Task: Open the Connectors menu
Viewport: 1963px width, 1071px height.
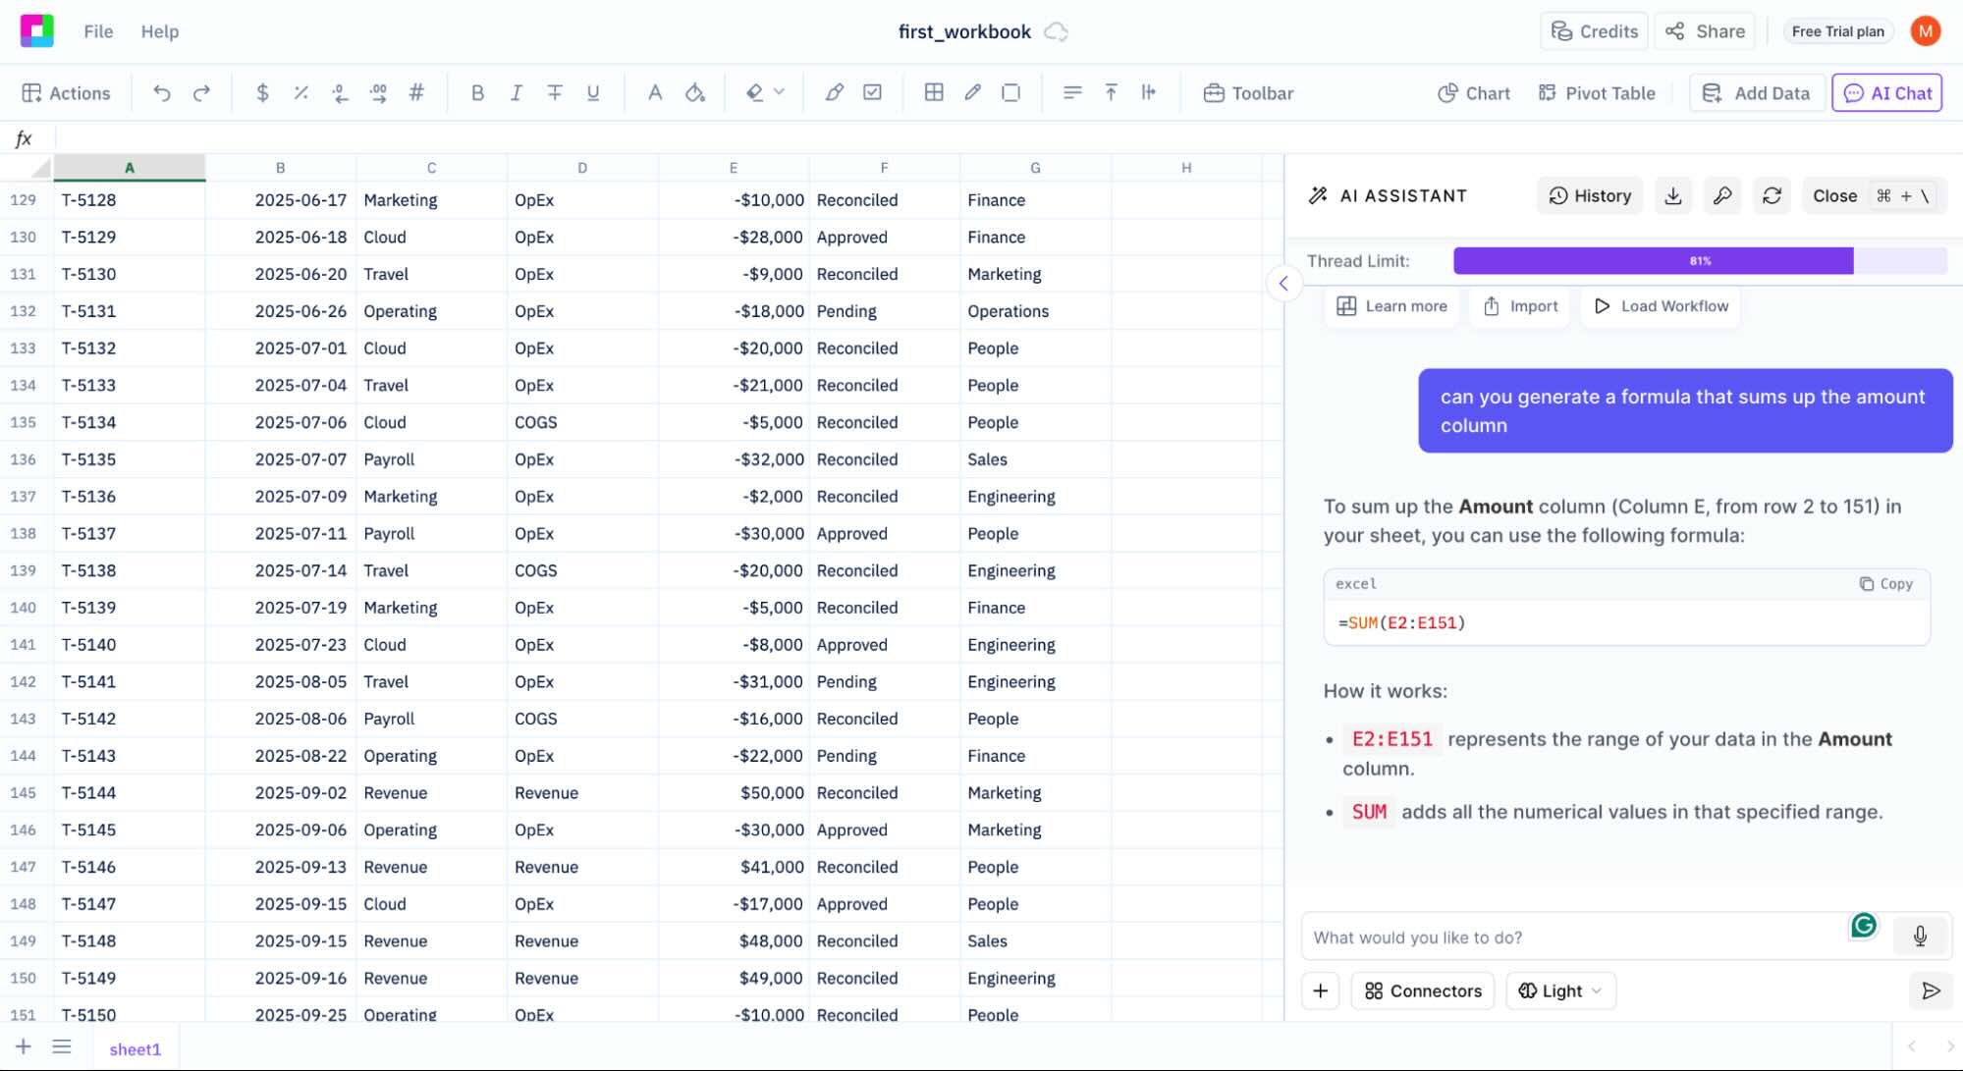Action: click(x=1423, y=991)
